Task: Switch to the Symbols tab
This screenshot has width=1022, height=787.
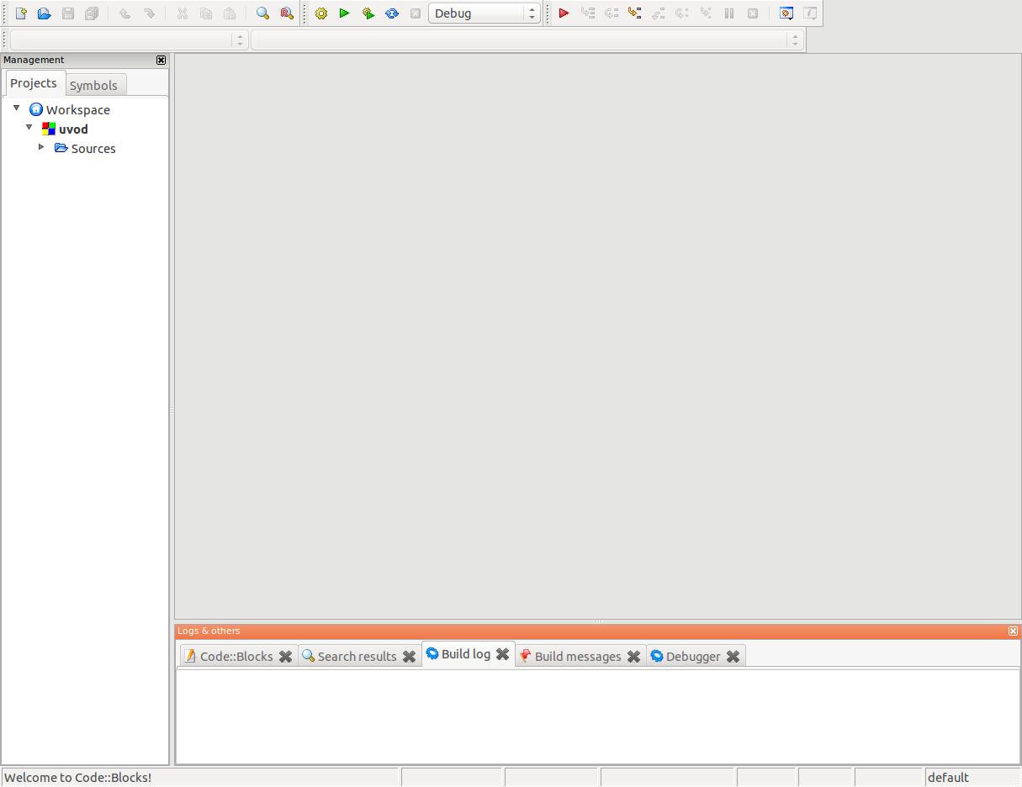Action: pos(93,86)
